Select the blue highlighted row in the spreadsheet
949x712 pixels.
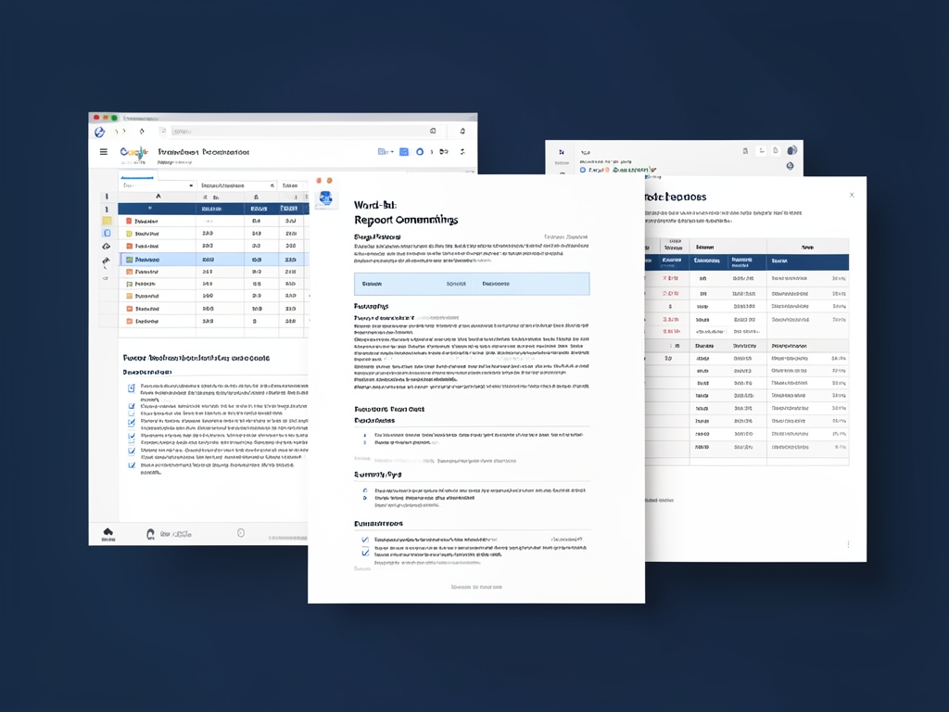[x=214, y=260]
